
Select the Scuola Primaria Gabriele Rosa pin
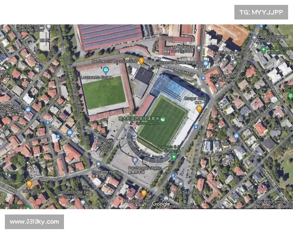[x=48, y=27]
